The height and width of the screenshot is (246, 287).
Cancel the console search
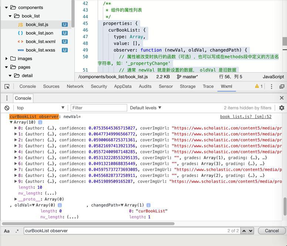tap(271, 230)
